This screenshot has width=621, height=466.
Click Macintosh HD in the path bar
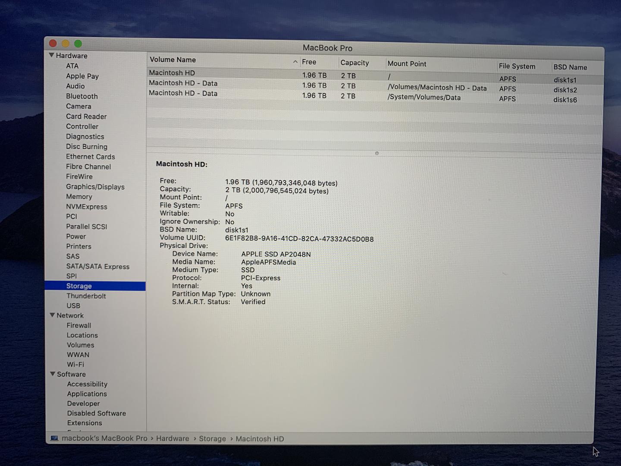[260, 439]
